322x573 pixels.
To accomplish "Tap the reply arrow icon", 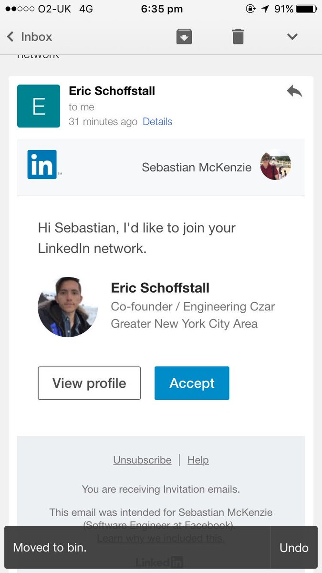I will click(294, 91).
